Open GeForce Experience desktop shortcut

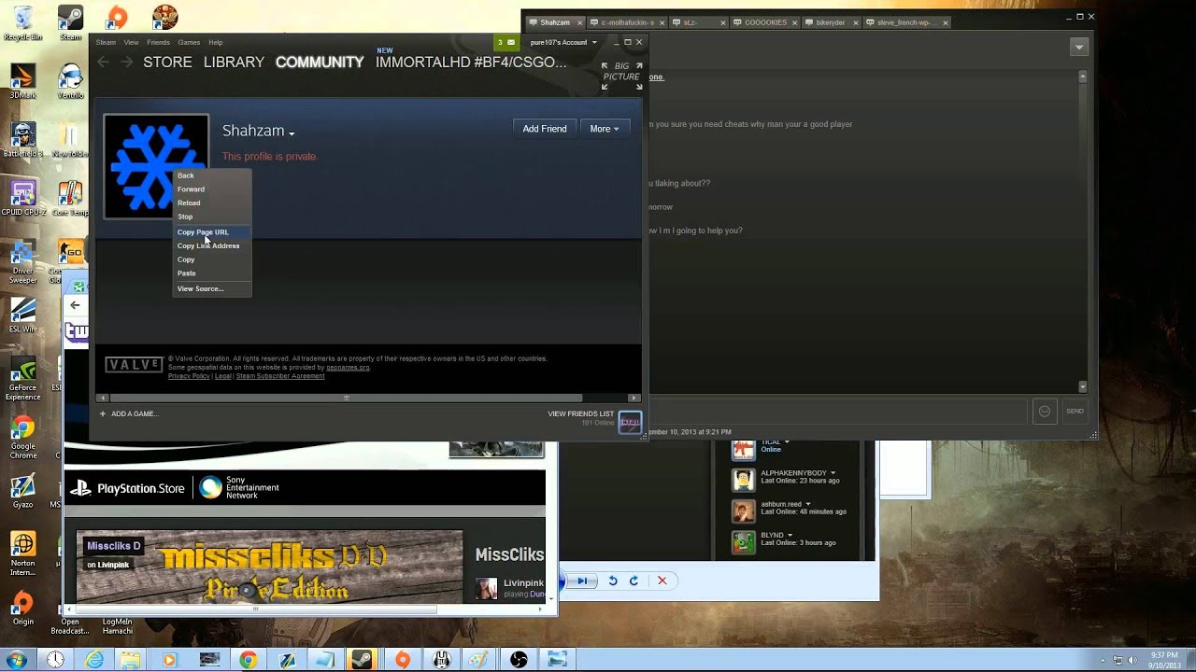pos(22,378)
